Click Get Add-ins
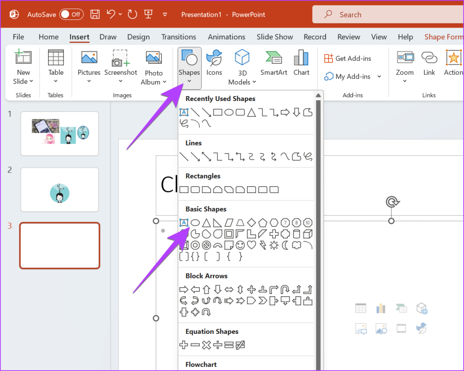464x371 pixels. point(348,58)
